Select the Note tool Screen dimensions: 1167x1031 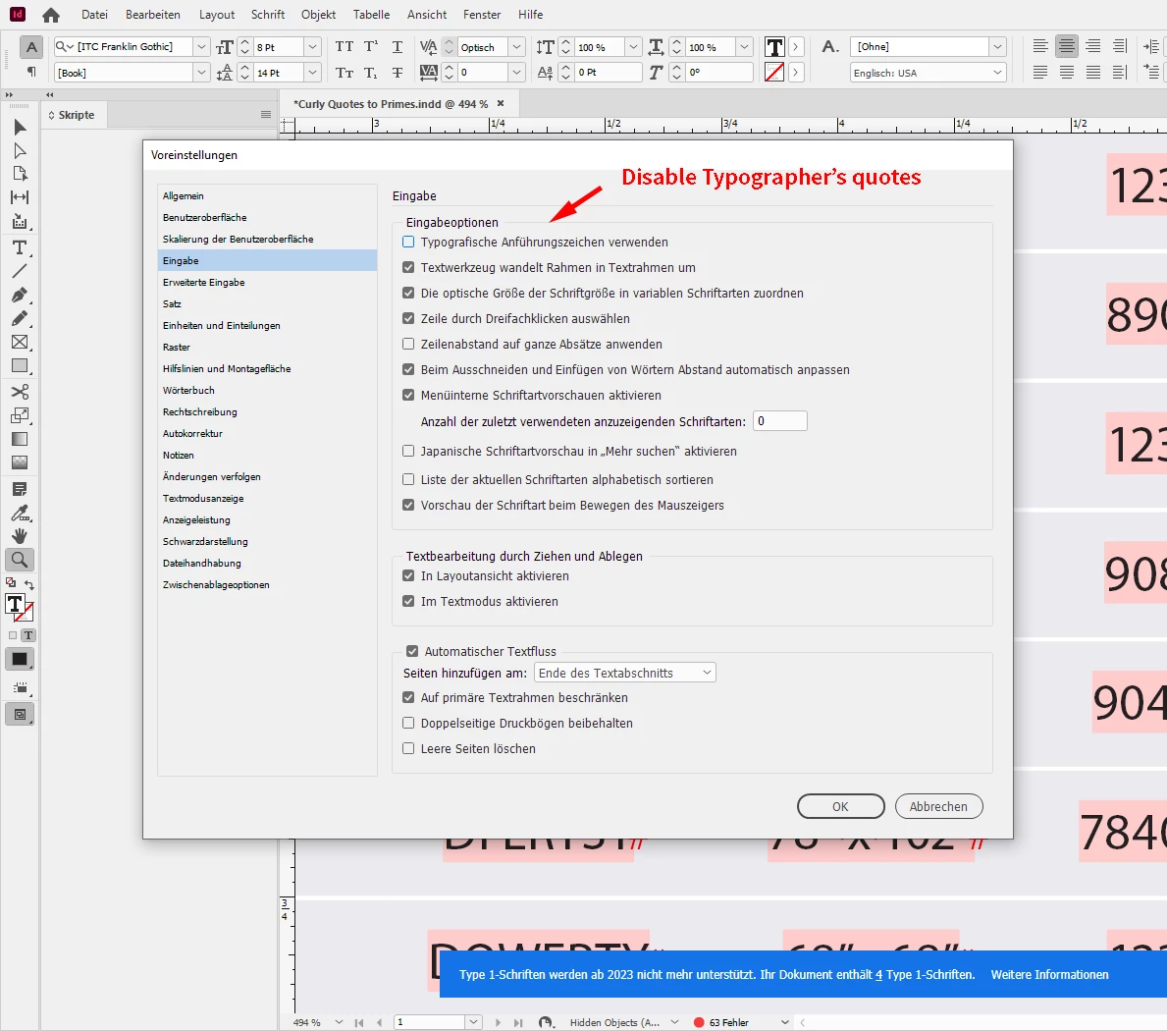click(x=20, y=489)
